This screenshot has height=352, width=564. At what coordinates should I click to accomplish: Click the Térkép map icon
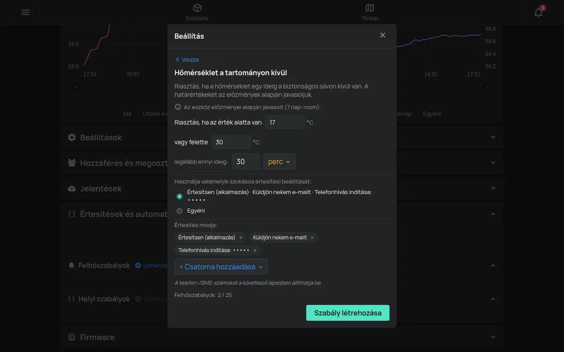click(370, 8)
